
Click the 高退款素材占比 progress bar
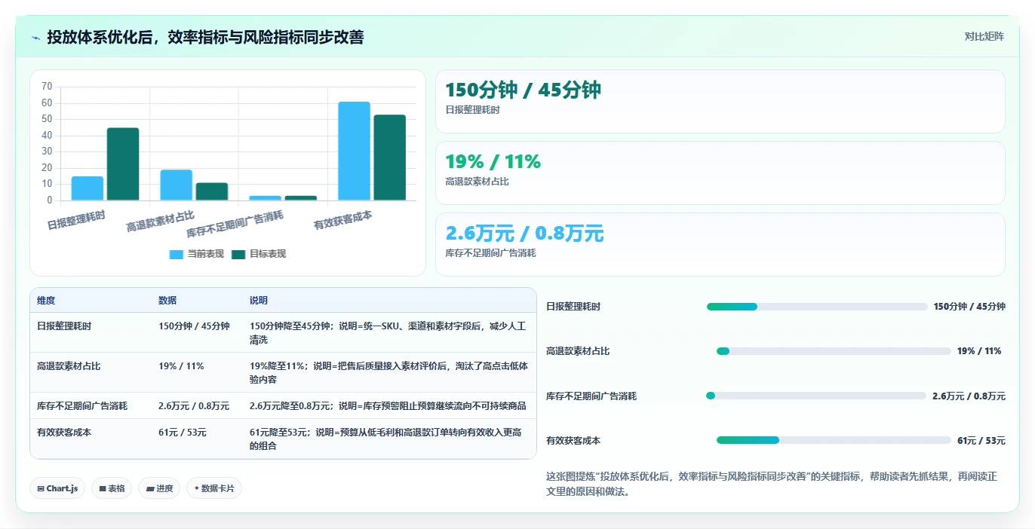tap(834, 351)
